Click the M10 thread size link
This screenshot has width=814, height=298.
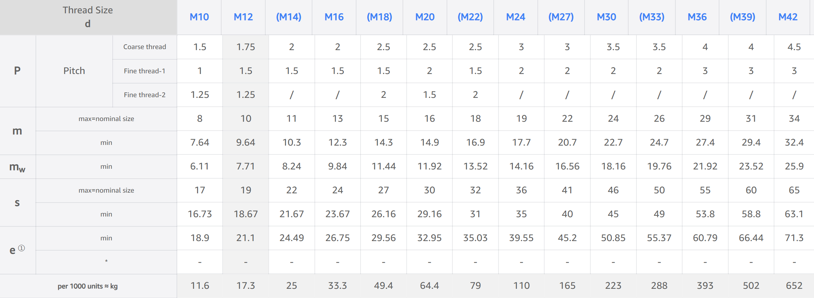click(199, 17)
